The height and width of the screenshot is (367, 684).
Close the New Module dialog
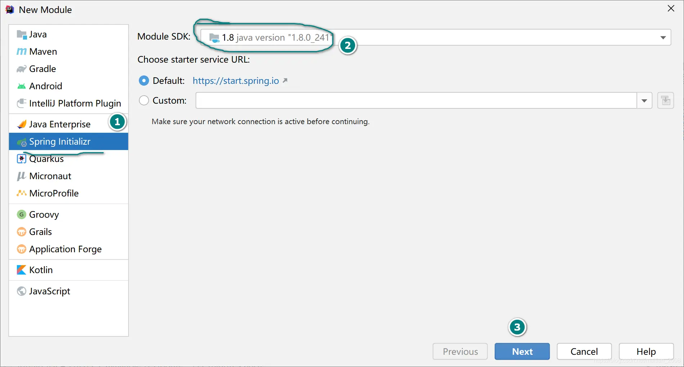click(671, 9)
